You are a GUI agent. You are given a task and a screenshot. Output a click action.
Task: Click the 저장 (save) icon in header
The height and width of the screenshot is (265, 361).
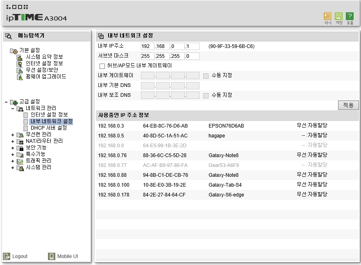[x=338, y=16]
